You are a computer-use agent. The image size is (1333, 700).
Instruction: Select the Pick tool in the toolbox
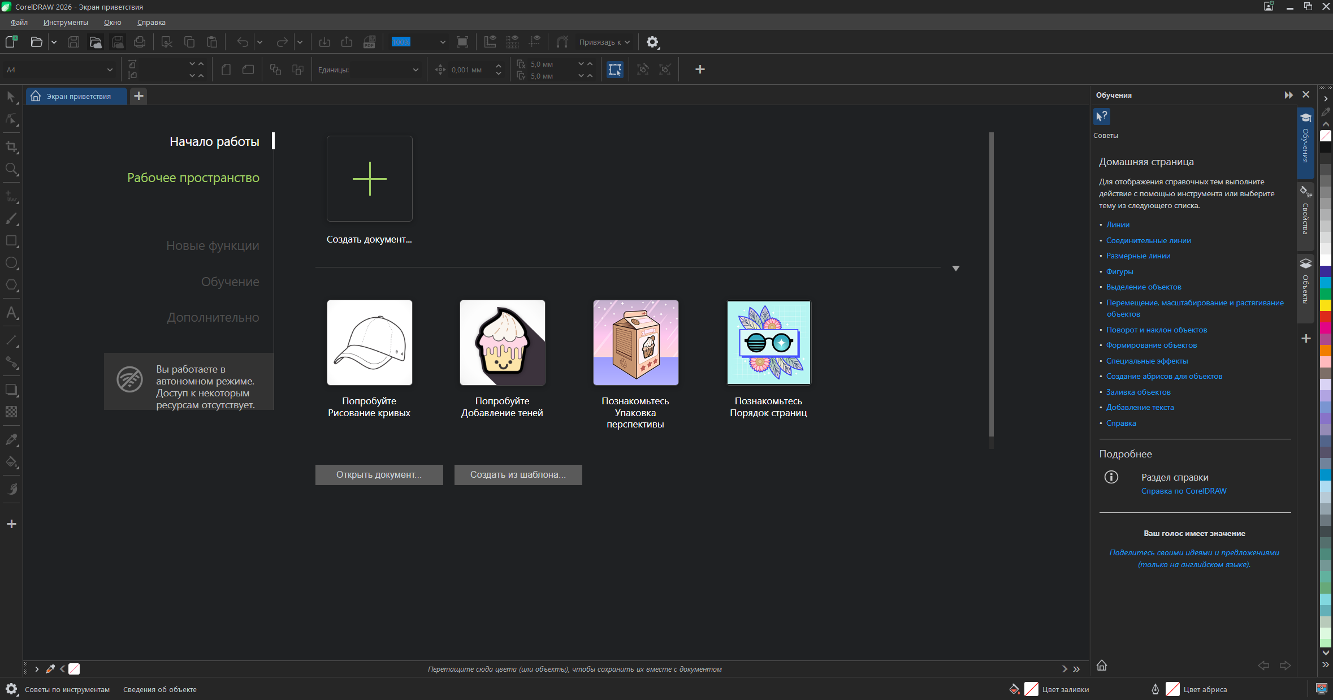coord(11,97)
